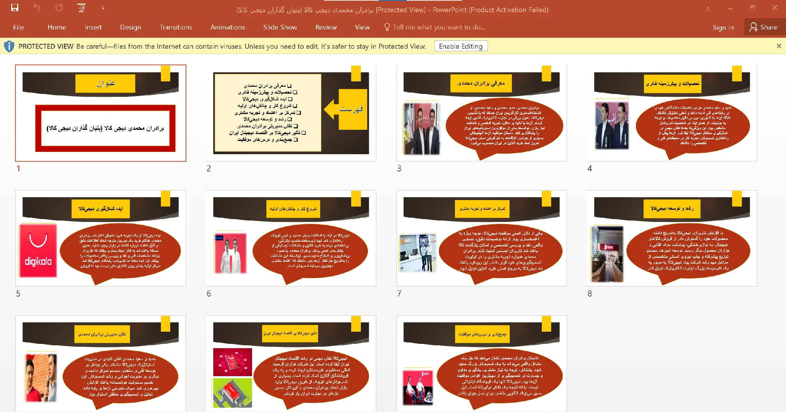The image size is (786, 412).
Task: Click the Save icon in quick access toolbar
Action: coord(15,8)
